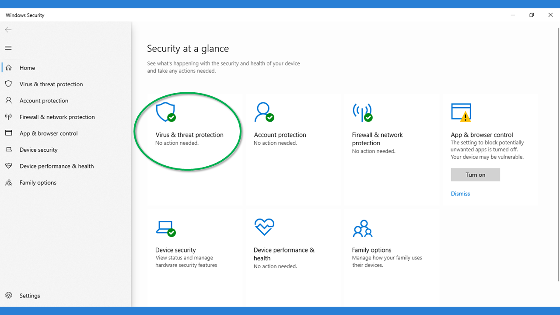Screen dimensions: 560x315
Task: Click the laptop icon for Device security in sidebar
Action: 8,150
